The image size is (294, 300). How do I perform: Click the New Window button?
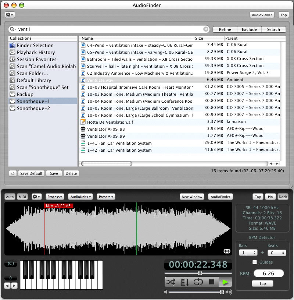192,197
